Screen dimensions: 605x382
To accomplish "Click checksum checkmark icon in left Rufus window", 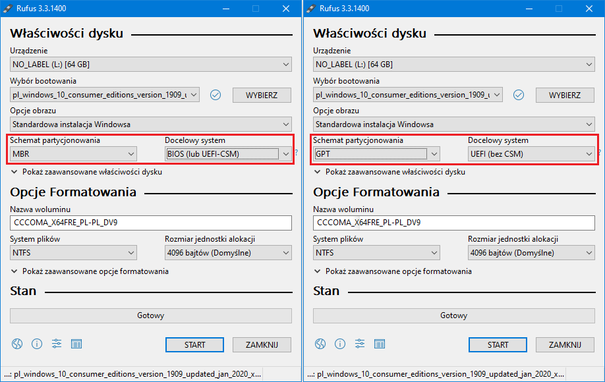I will (216, 95).
